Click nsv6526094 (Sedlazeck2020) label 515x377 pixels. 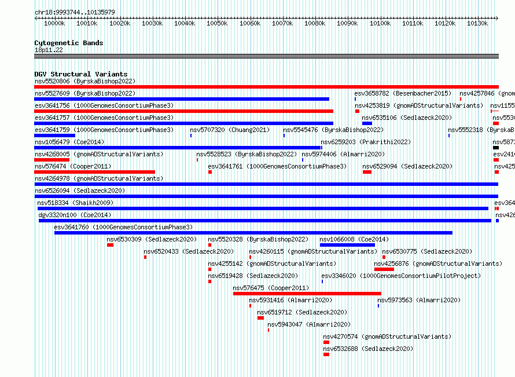80,191
